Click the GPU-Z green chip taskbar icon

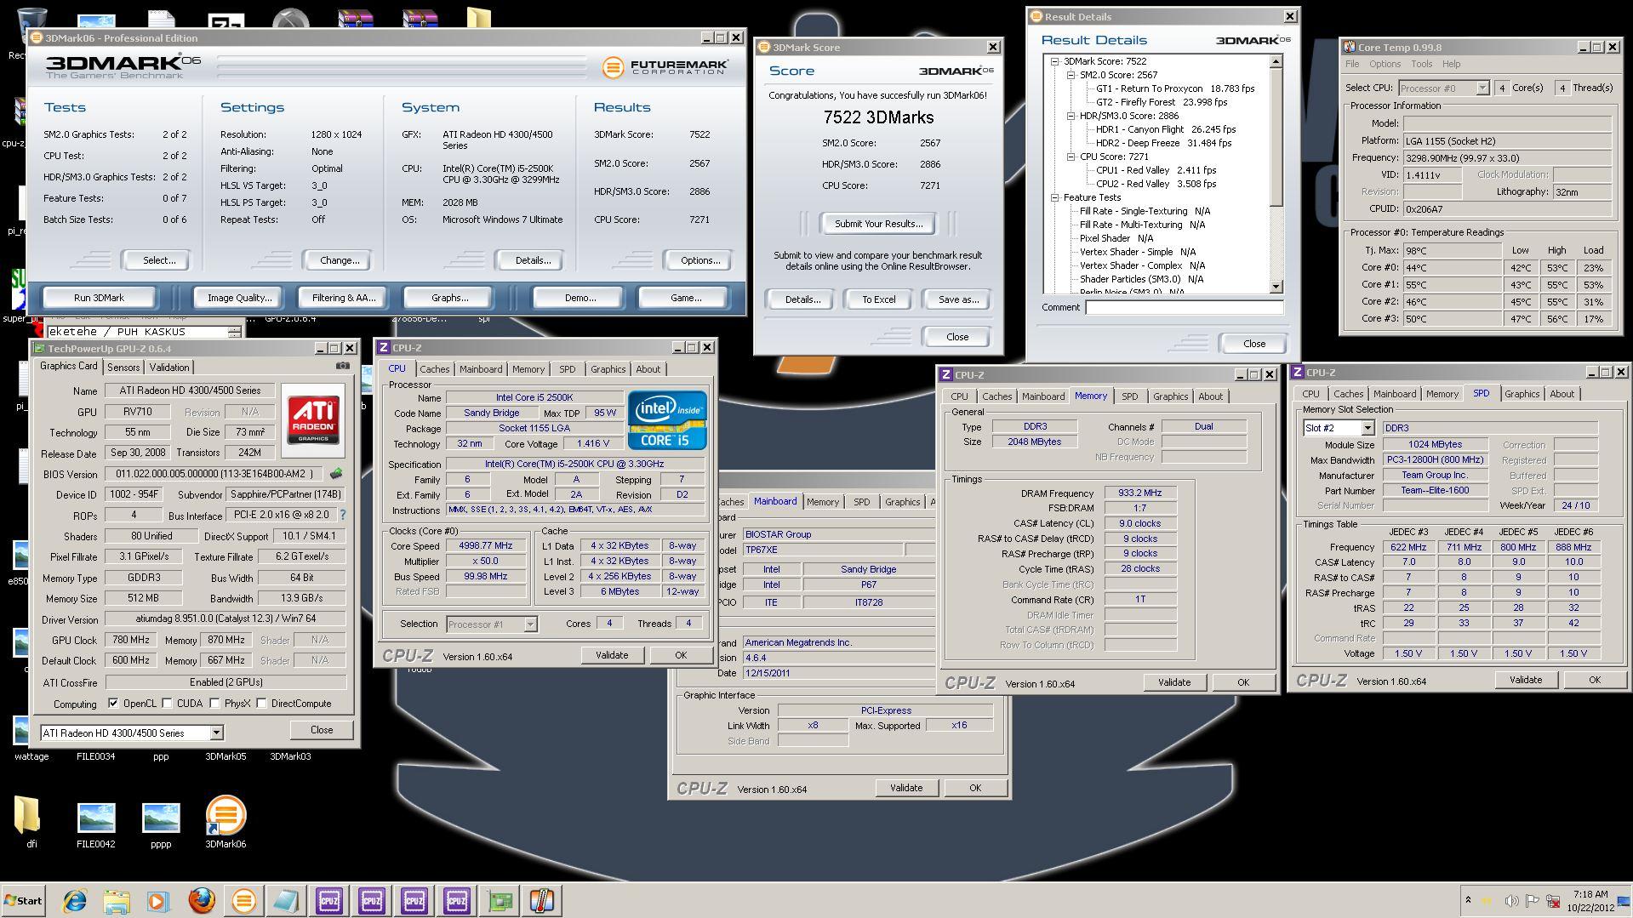pos(500,900)
